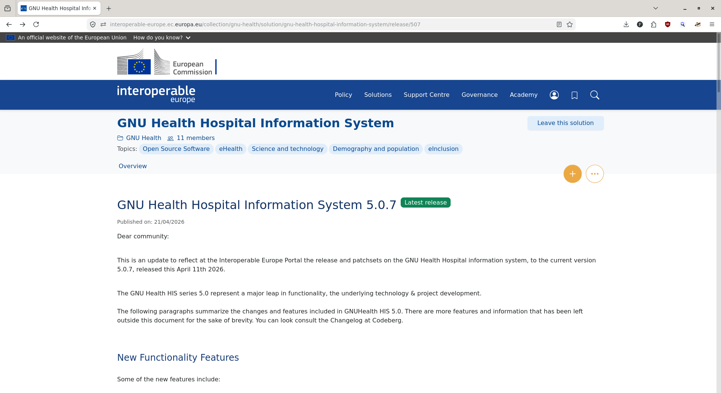Select the eInclusion topic tag
This screenshot has height=393, width=721.
443,149
